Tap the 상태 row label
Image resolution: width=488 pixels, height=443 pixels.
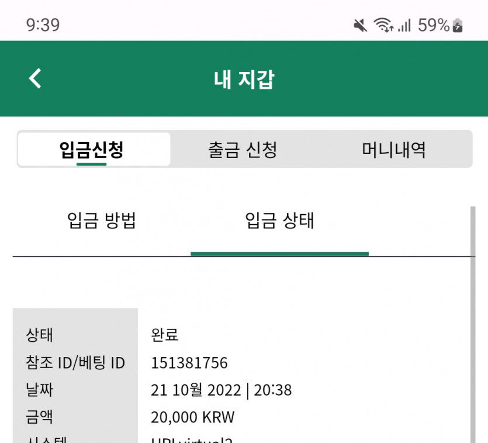[x=40, y=335]
